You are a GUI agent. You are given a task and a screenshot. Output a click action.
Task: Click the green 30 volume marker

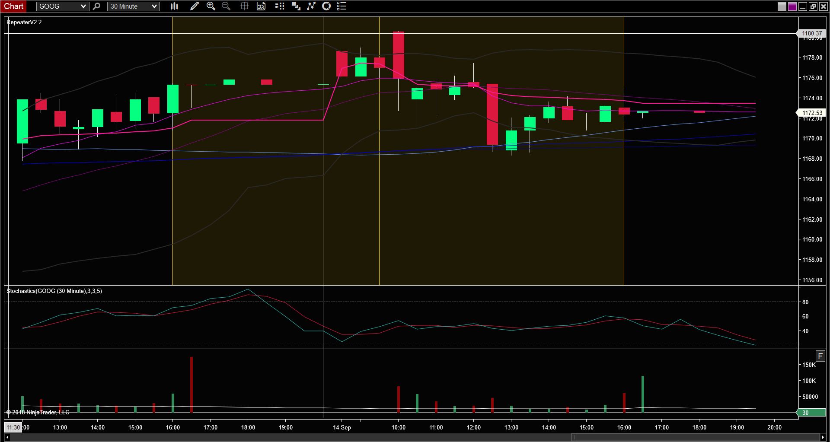[x=811, y=413]
